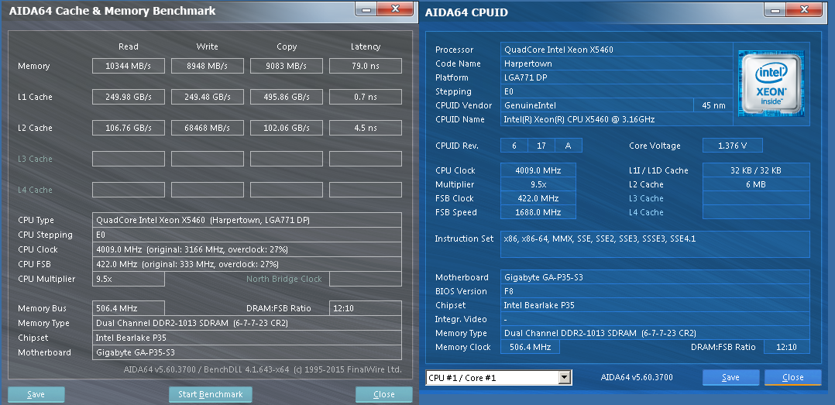835x405 pixels.
Task: Click DRAM:FSB Ratio 12:10 in Benchmark window
Action: (366, 308)
